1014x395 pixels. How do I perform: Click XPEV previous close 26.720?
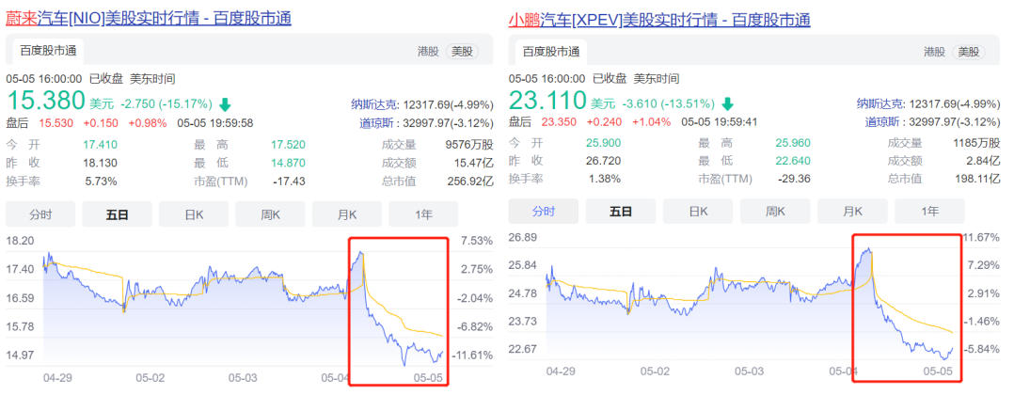coord(603,160)
